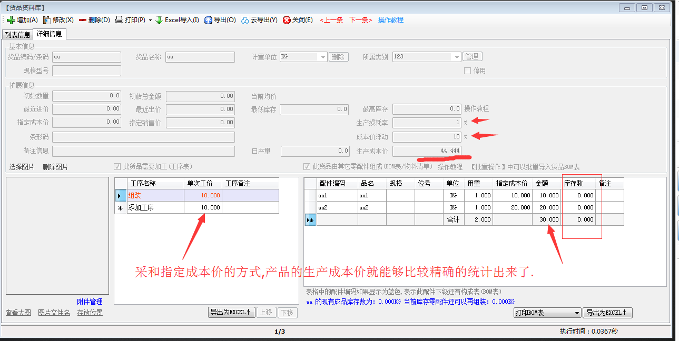Screen dimensions: 679x341
Task: Click the 管理 button beside category
Action: (471, 57)
